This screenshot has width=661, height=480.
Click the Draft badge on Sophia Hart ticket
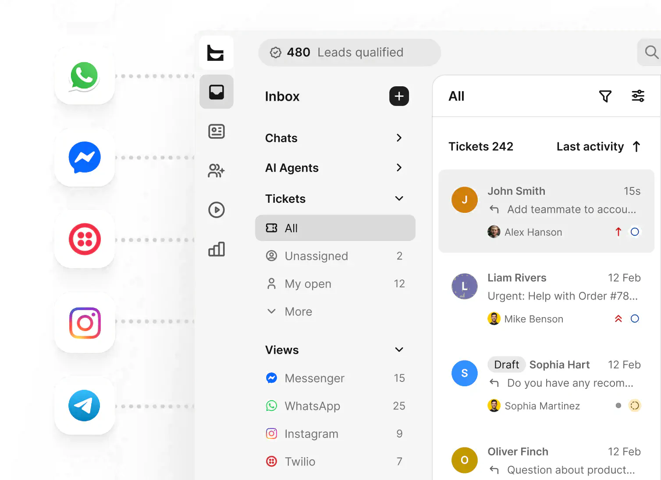pos(506,364)
